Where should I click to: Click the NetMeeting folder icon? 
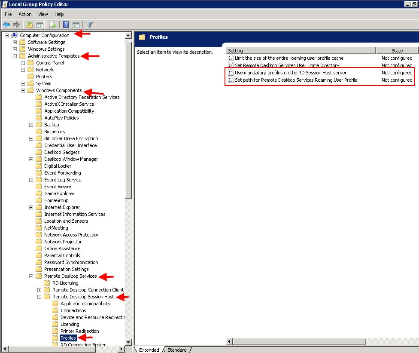(39, 228)
